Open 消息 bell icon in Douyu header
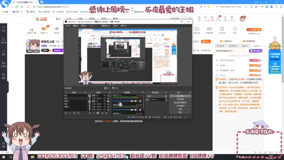Viewport: 284px width, 160px height. [x=225, y=18]
